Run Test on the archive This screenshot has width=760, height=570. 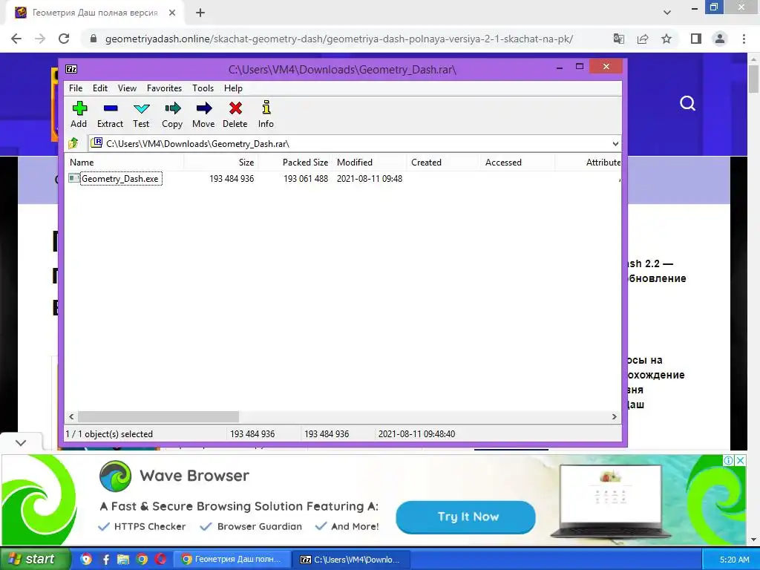[141, 114]
